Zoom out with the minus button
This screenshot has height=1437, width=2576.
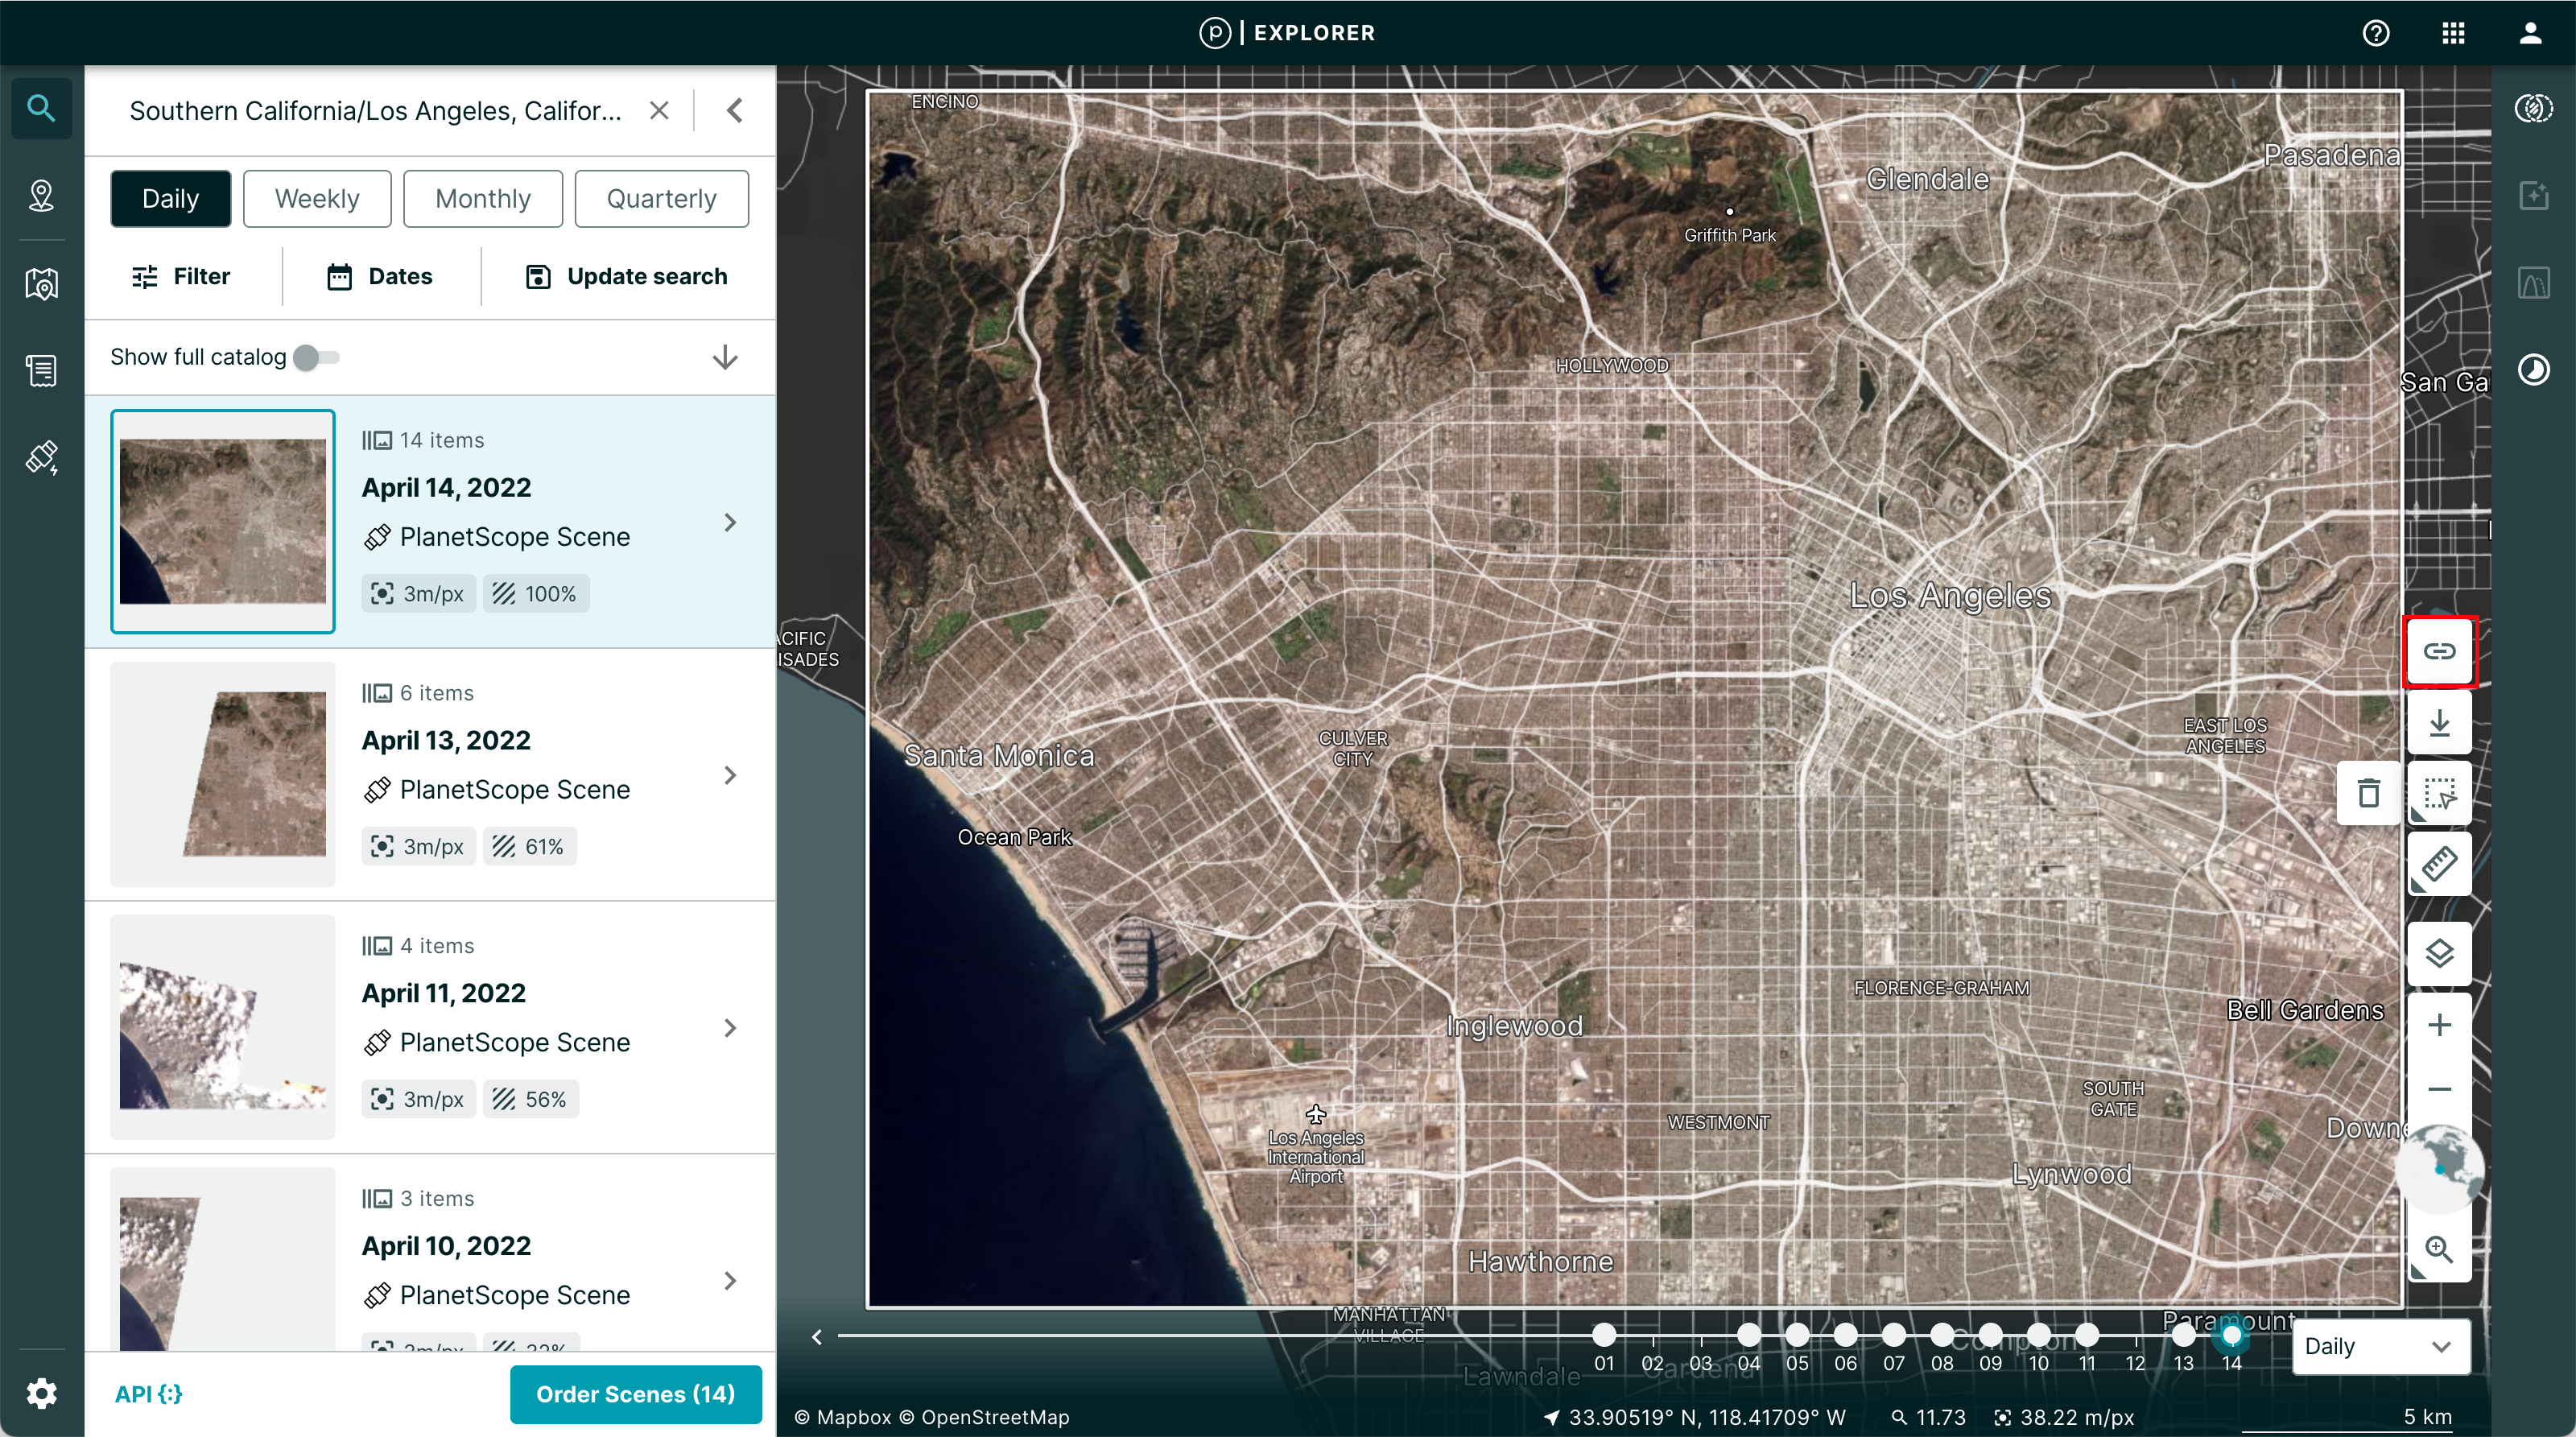point(2439,1089)
